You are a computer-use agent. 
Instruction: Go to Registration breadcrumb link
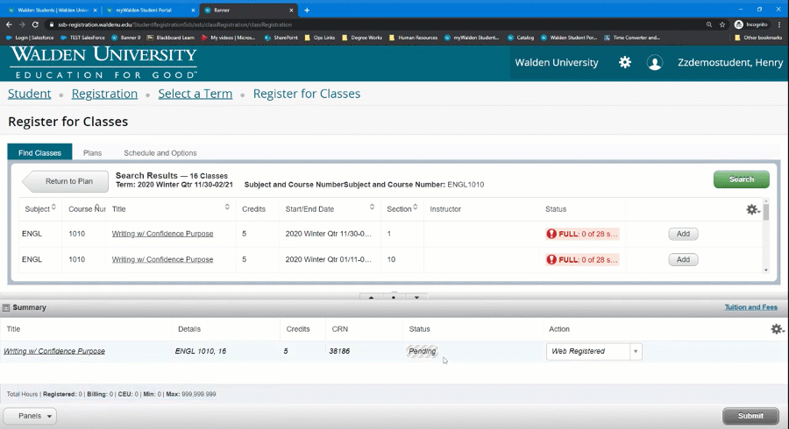(x=104, y=94)
